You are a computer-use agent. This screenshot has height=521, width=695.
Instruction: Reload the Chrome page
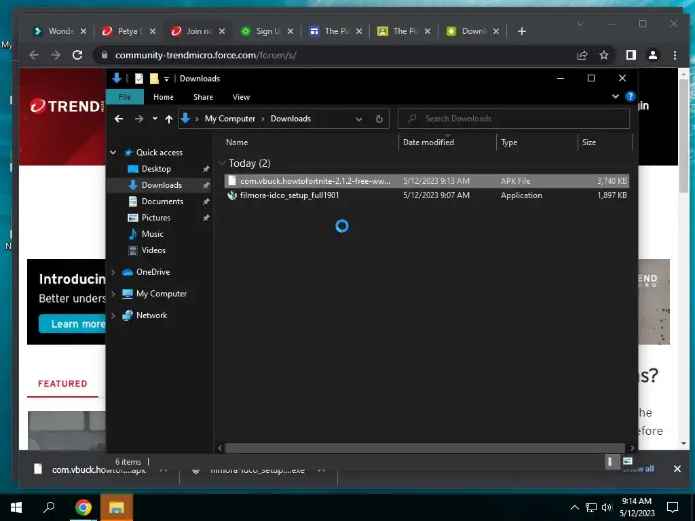(77, 55)
